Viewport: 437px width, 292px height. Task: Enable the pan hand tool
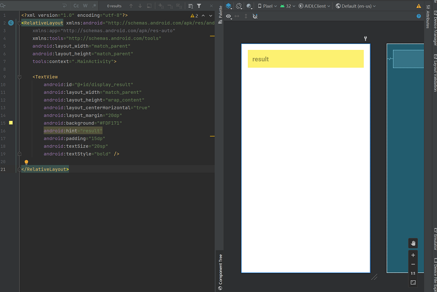413,243
